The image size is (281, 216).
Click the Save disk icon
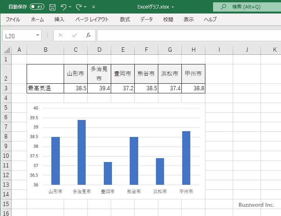[x=52, y=7]
